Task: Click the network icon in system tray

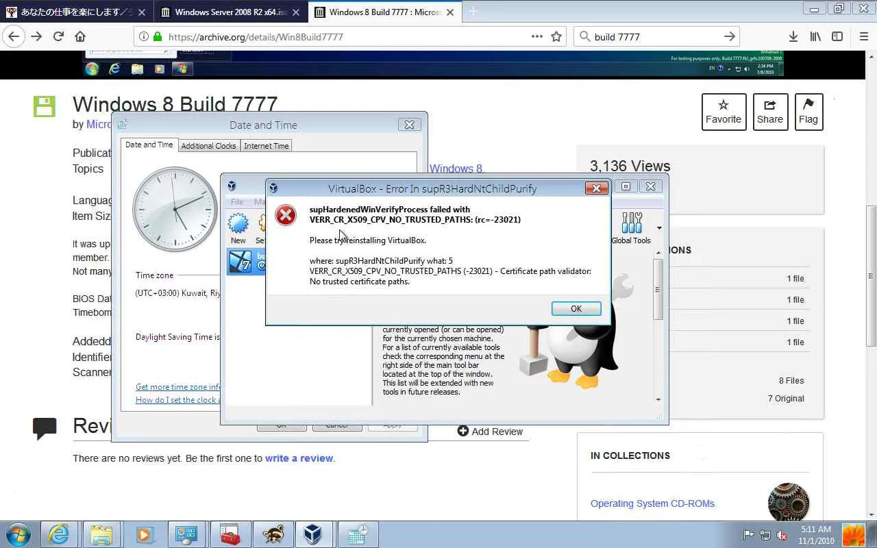Action: pyautogui.click(x=765, y=535)
